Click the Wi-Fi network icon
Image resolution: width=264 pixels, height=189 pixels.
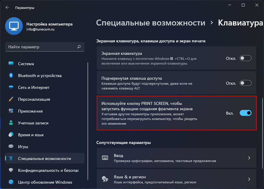click(11, 87)
